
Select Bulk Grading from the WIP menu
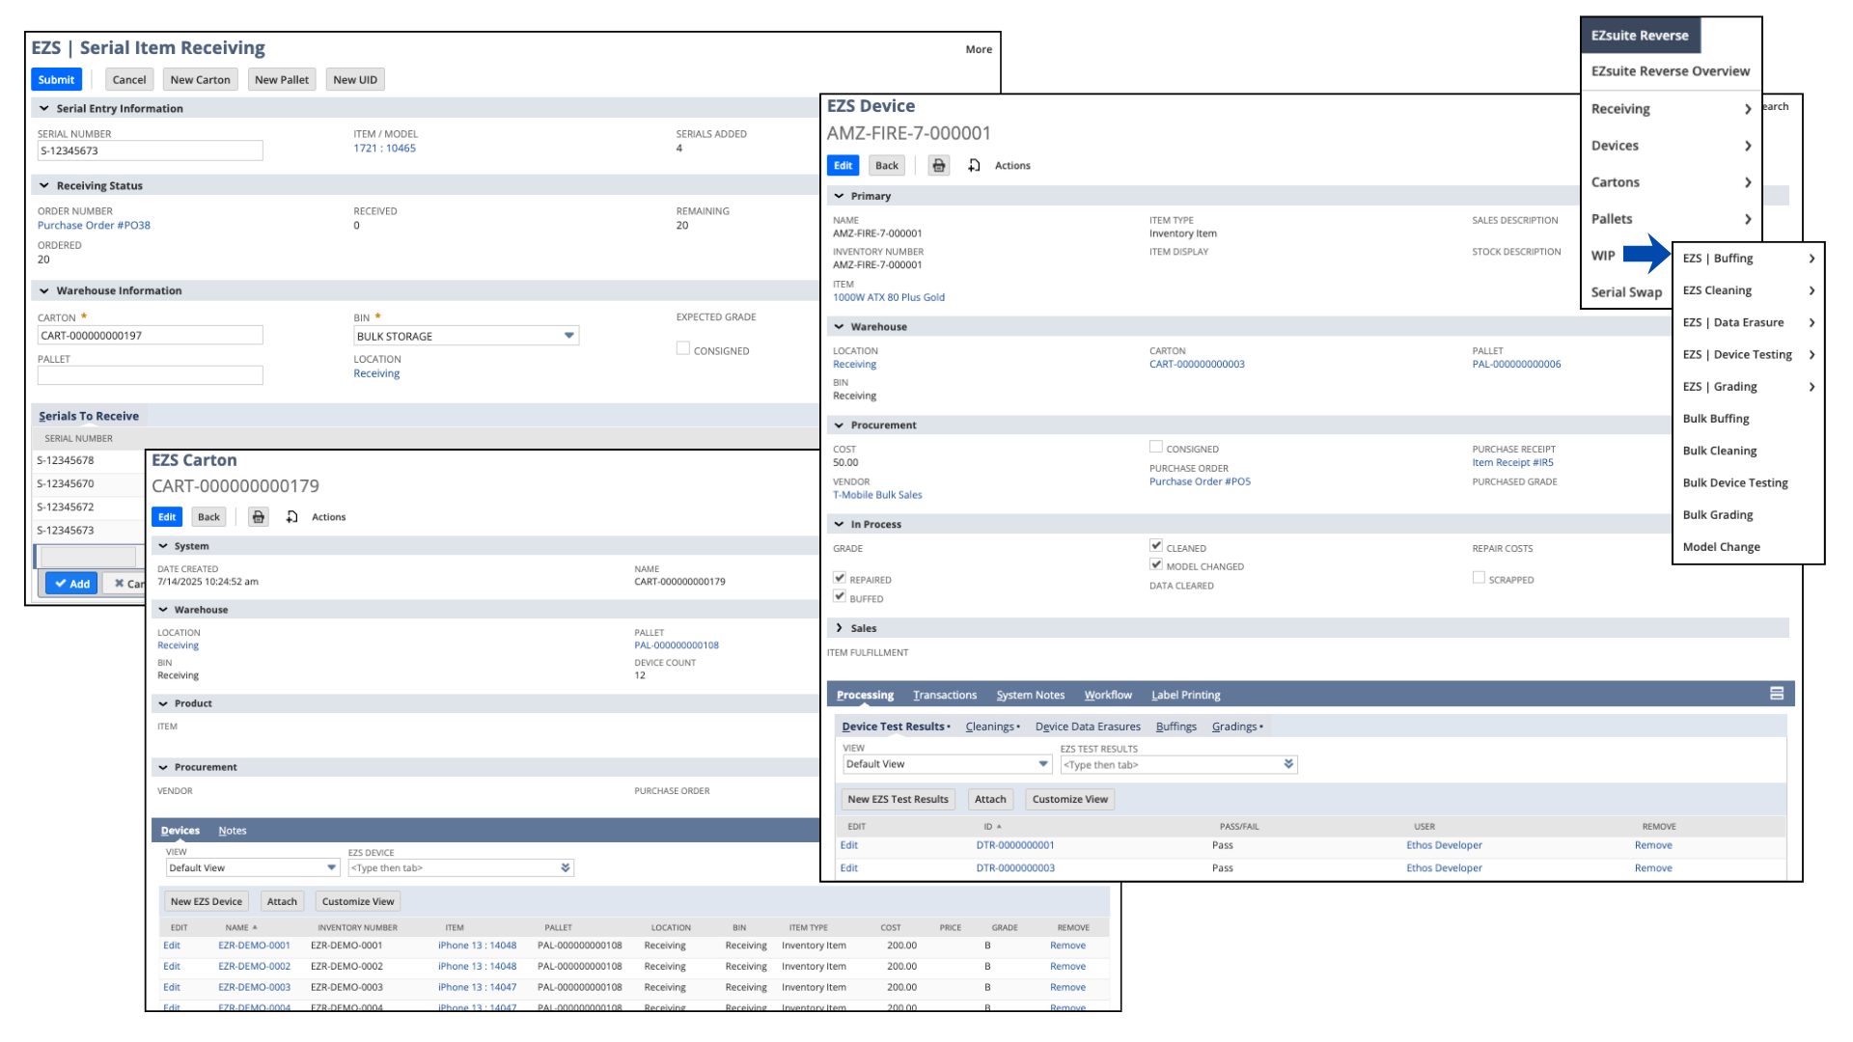pyautogui.click(x=1717, y=515)
